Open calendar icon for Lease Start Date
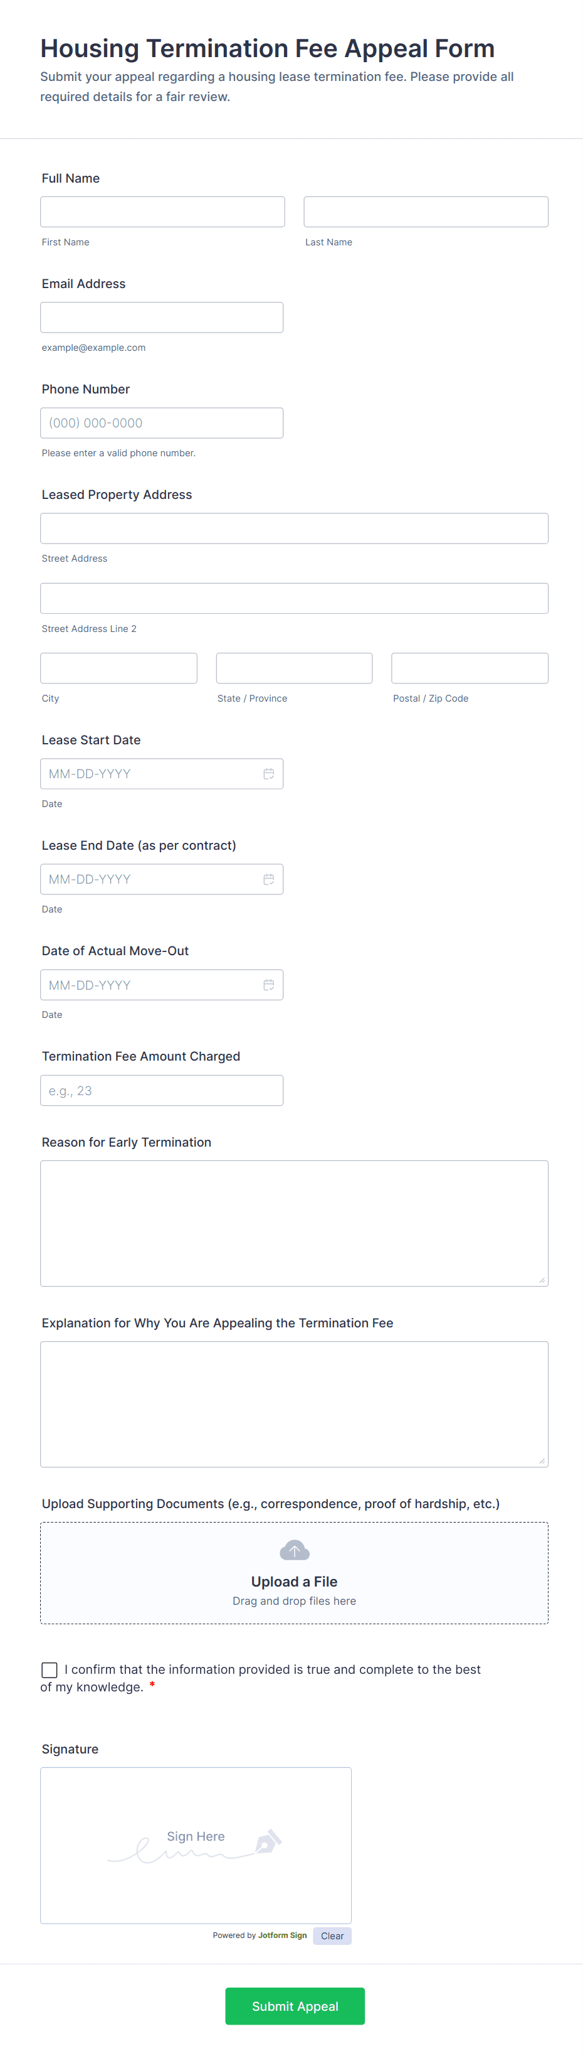This screenshot has height=2056, width=583. pos(269,773)
